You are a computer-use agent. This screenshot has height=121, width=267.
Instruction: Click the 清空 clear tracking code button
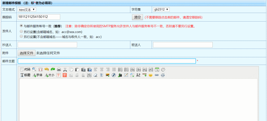[x=137, y=17]
